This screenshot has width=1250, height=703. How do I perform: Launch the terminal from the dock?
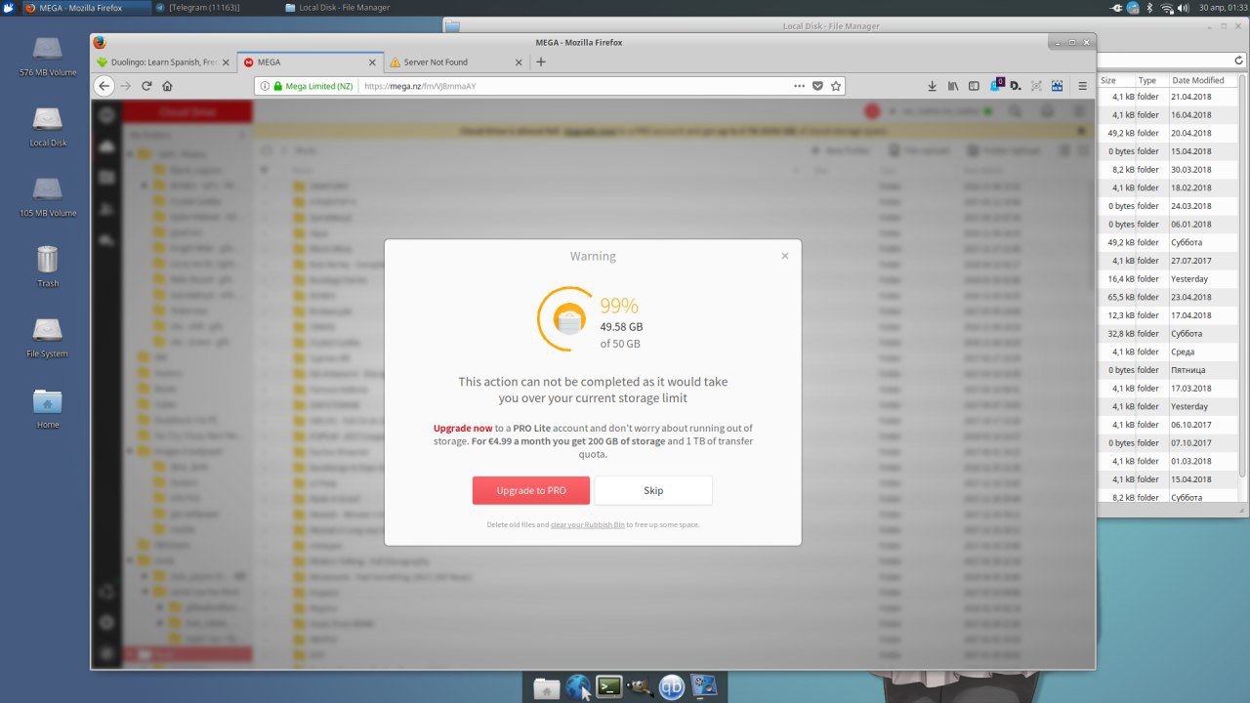(609, 687)
